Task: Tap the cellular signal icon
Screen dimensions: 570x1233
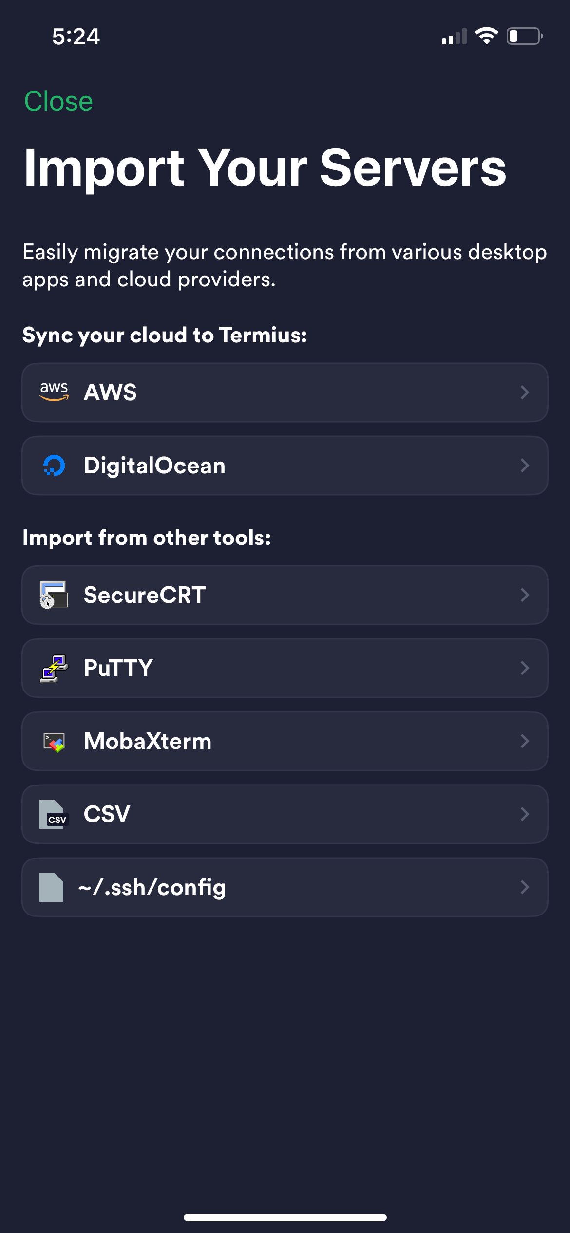Action: [x=454, y=36]
